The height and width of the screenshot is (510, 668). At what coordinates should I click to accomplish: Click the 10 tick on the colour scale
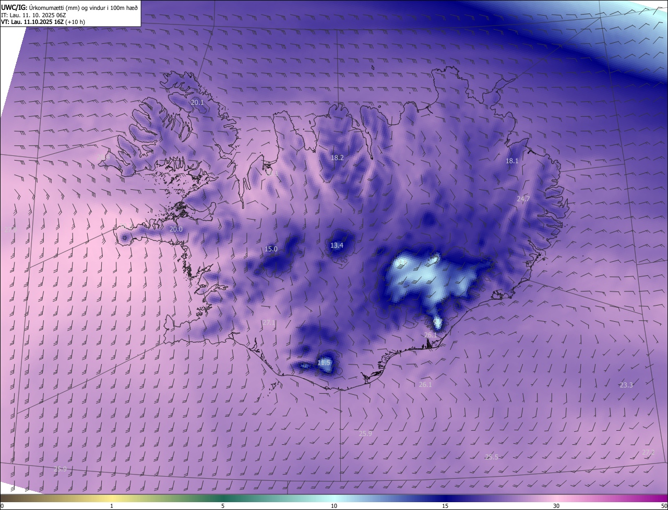[x=334, y=506]
